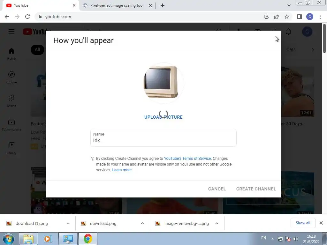The width and height of the screenshot is (327, 245).
Task: Click CREATE CHANNEL button
Action: [x=256, y=189]
